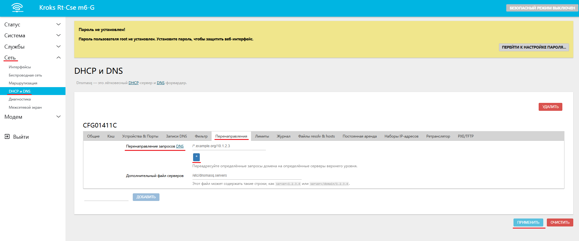Click the DNS forwarding input field
The height and width of the screenshot is (241, 579).
coord(229,146)
